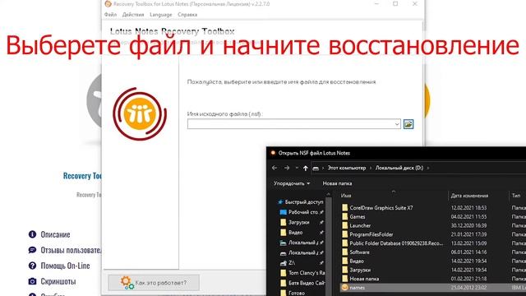Screen dimensions: 526x296
Task: Maximize the Recovery Toolbox window
Action: coord(395,3)
